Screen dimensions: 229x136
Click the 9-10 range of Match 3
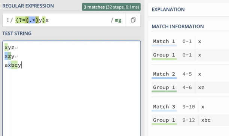(189, 107)
